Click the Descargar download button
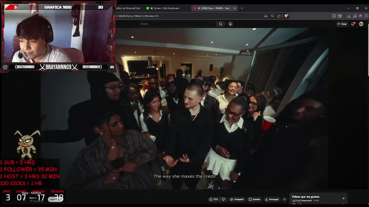This screenshot has width=369, height=207. coord(272,199)
